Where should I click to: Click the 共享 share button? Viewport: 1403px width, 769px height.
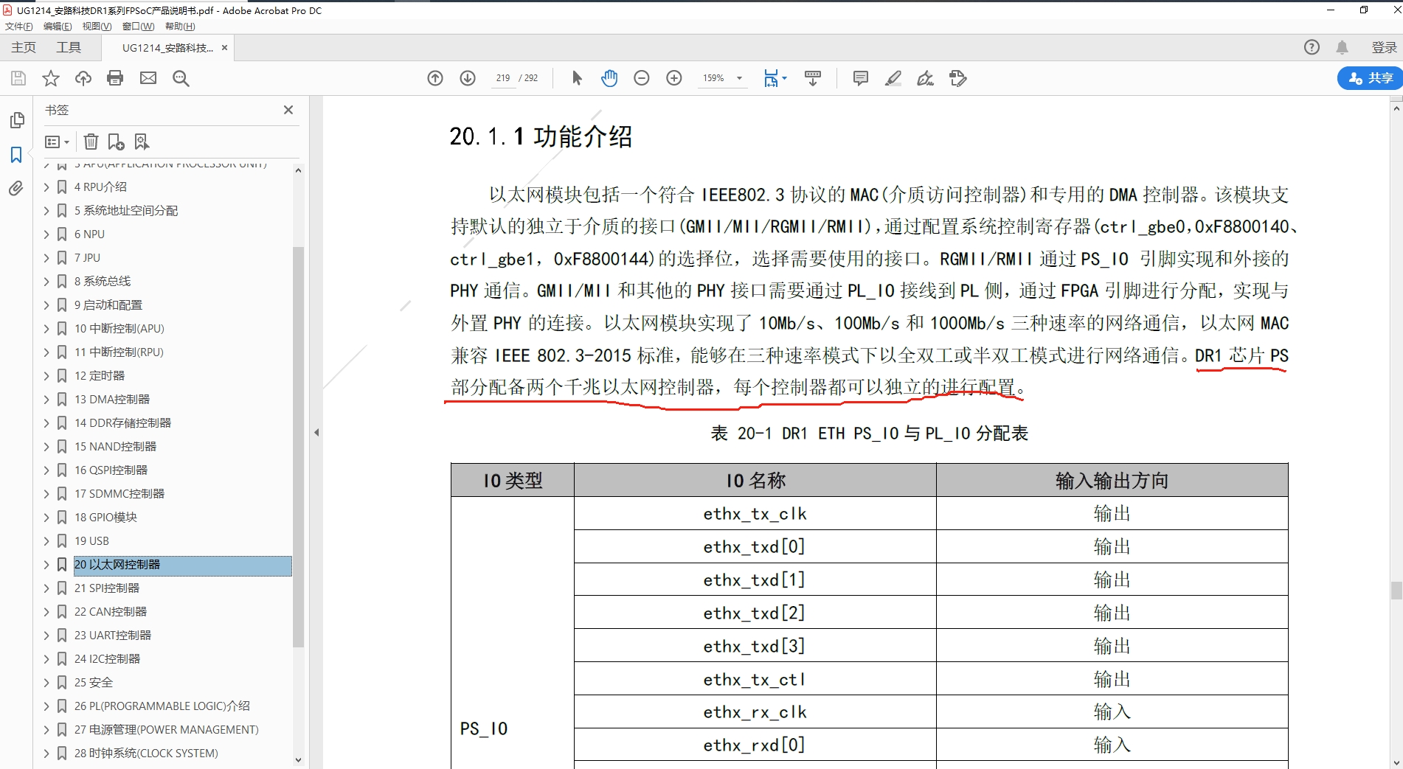click(x=1371, y=78)
